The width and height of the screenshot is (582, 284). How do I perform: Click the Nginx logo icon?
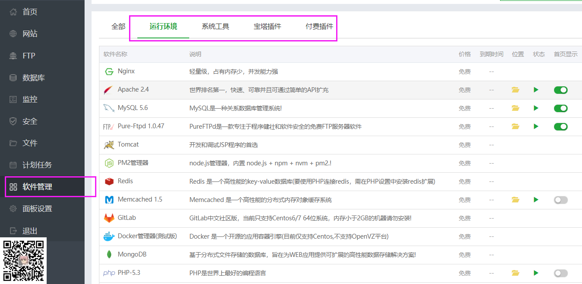109,72
